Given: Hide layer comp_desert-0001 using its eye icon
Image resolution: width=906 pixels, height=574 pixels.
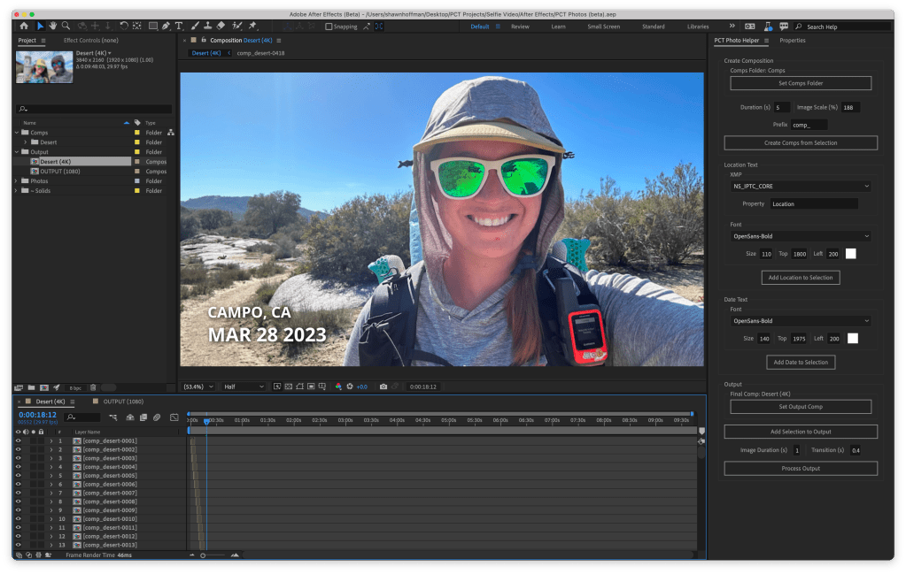Looking at the screenshot, I should click(18, 440).
